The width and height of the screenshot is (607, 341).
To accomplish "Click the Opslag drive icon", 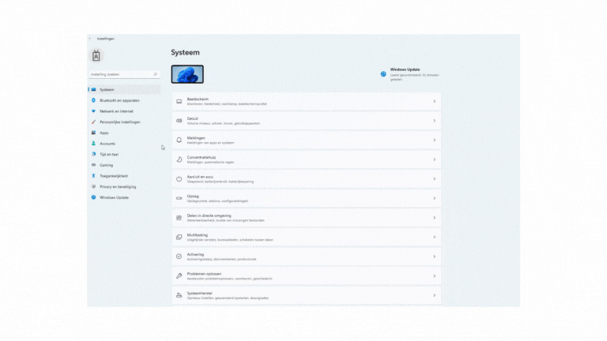I will click(x=179, y=198).
